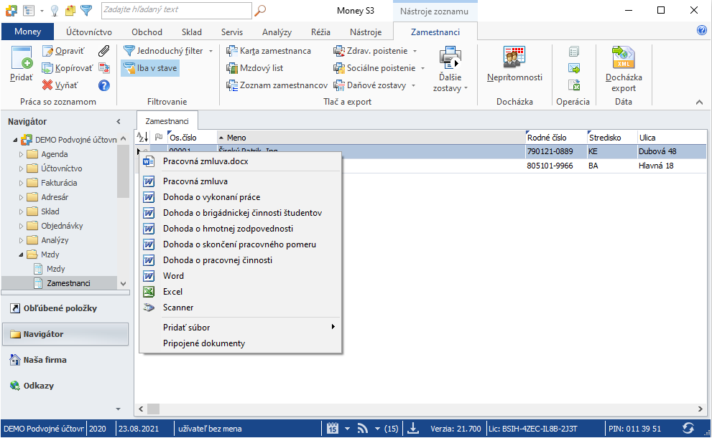Choose Dohoda o vykonaní práce template
Screen dimensions: 712x438
[x=240, y=197]
